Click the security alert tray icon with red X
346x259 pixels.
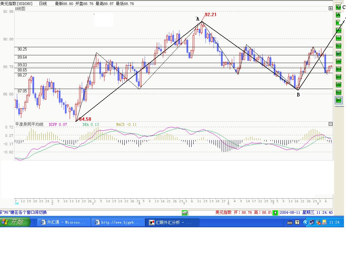pyautogui.click(x=318, y=222)
